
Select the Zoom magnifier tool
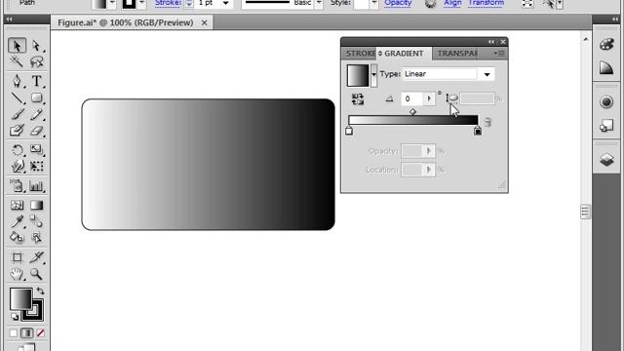pos(36,274)
